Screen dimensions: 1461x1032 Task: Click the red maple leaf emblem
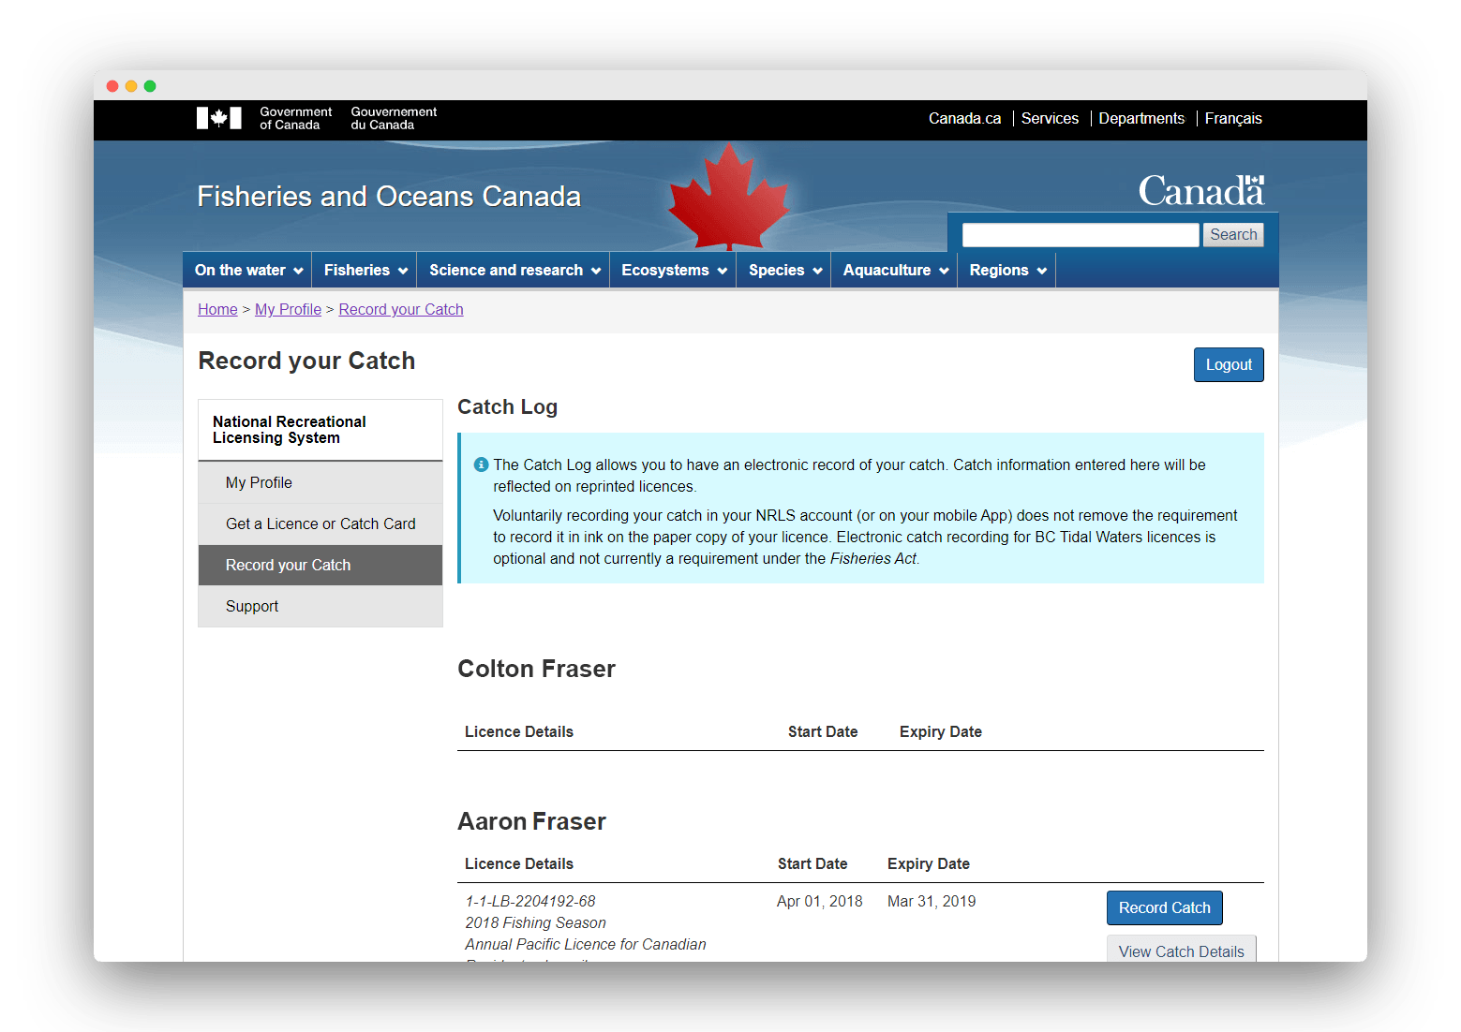(x=729, y=197)
